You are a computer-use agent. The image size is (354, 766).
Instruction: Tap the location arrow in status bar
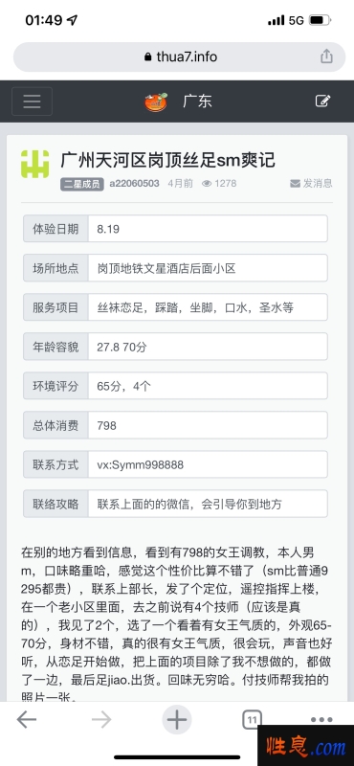click(72, 20)
